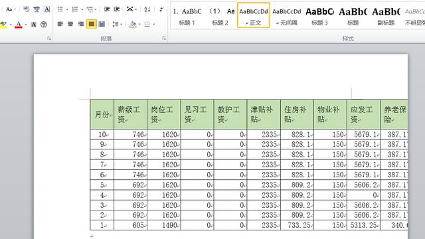Click the 教护工资 header cell
The image size is (425, 239).
[x=230, y=114]
